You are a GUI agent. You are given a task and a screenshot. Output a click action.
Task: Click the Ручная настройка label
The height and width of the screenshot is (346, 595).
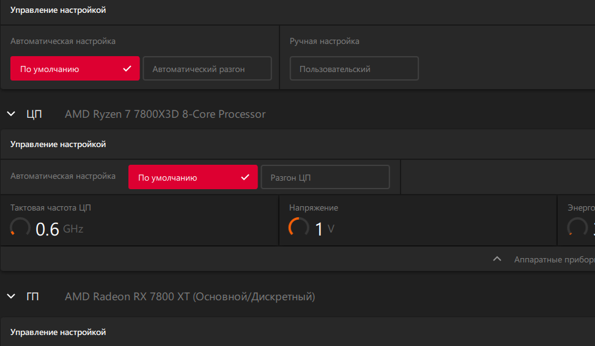coord(325,41)
